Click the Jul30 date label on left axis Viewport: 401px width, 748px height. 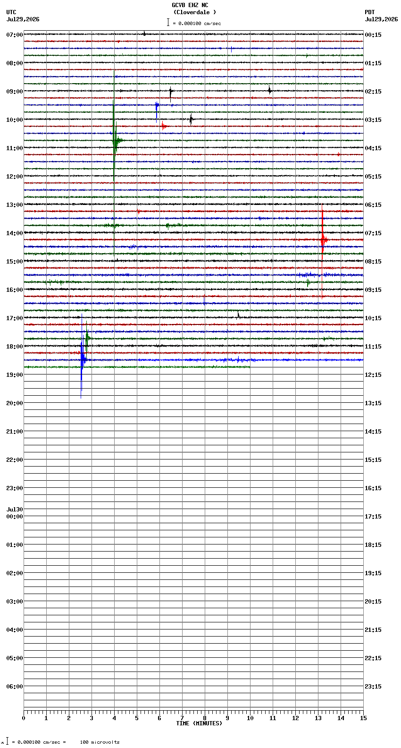coord(15,510)
